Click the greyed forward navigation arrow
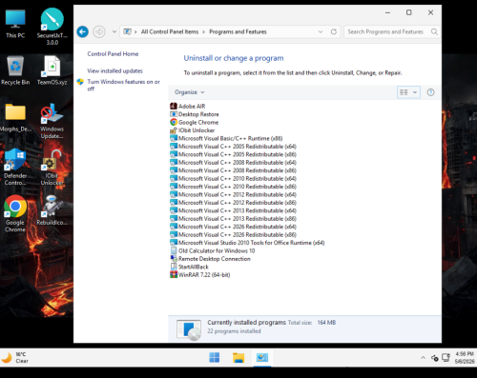Viewport: 477px width, 378px height. click(x=99, y=31)
